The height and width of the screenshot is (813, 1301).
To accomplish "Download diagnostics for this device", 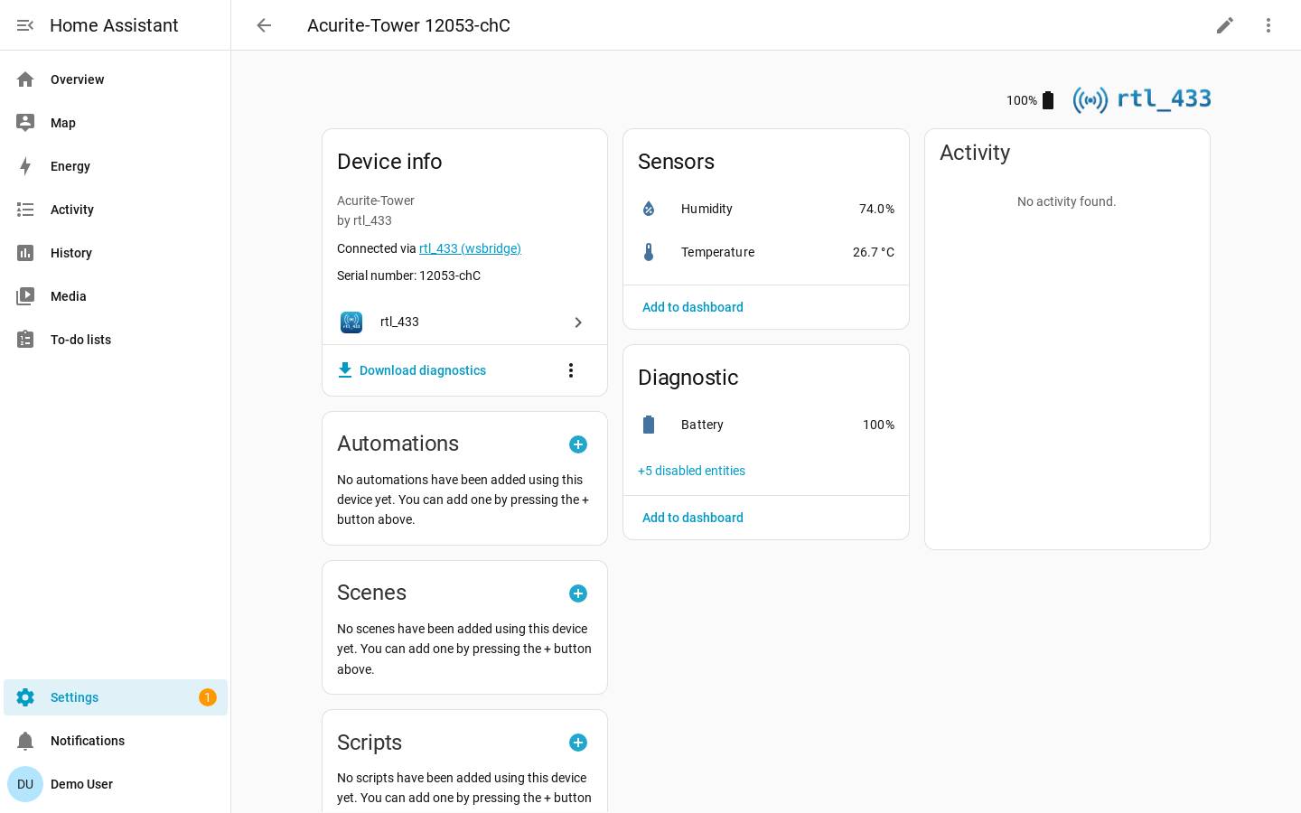I will pos(412,370).
